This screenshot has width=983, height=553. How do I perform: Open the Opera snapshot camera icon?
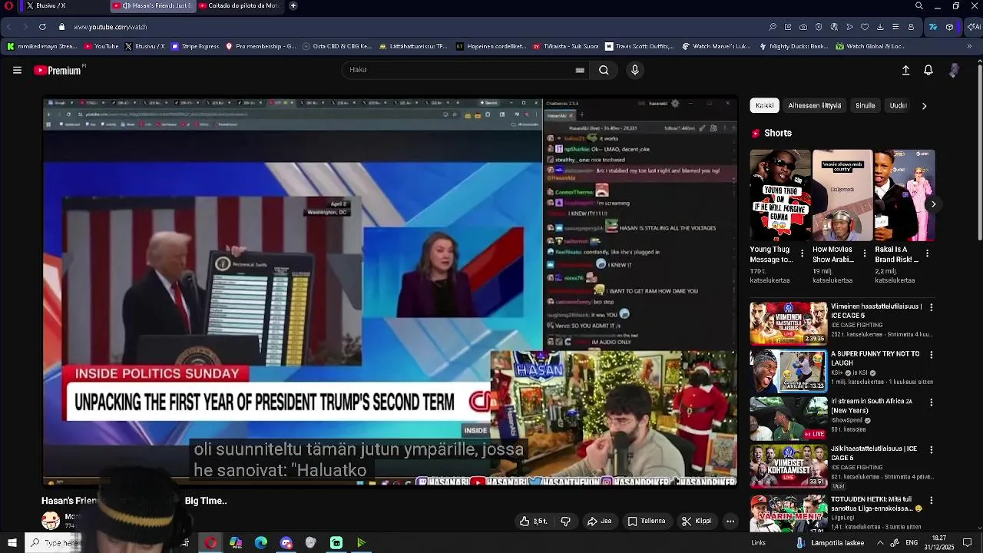point(803,27)
